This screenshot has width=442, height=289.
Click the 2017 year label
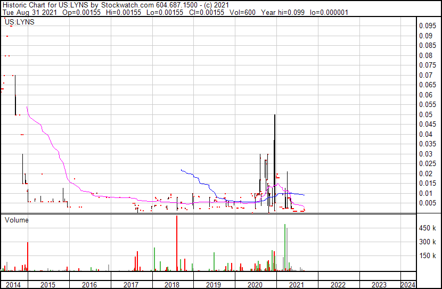[131, 285]
